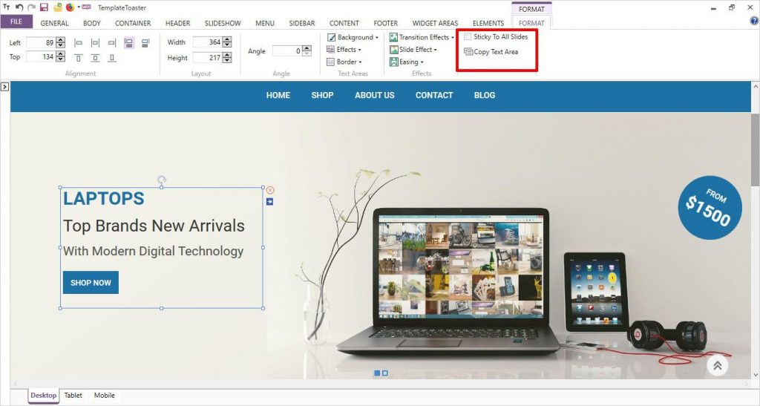The height and width of the screenshot is (406, 760).
Task: Open the Easing dropdown menu
Action: [407, 62]
